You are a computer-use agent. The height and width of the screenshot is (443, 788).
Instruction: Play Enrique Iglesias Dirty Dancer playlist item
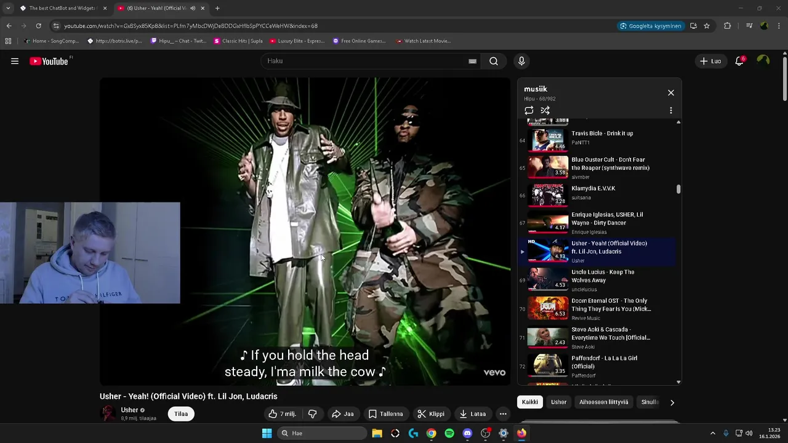597,224
